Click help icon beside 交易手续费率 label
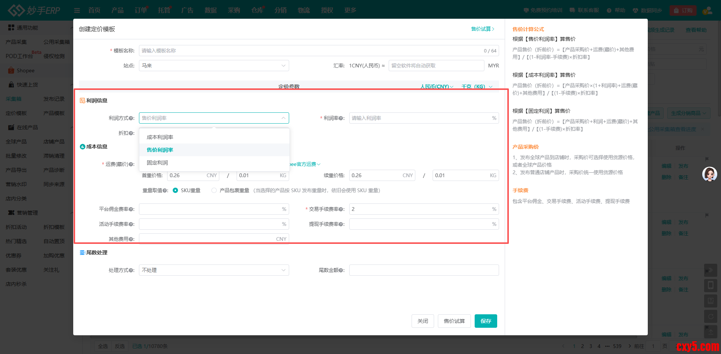The width and height of the screenshot is (721, 354). click(341, 209)
